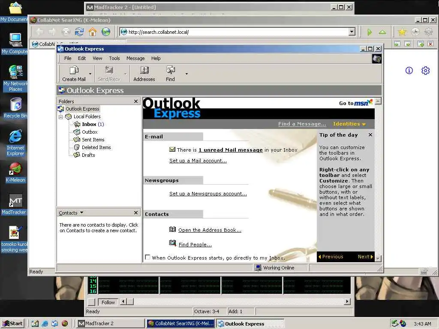Click the Create Mail toolbar button

[74, 73]
